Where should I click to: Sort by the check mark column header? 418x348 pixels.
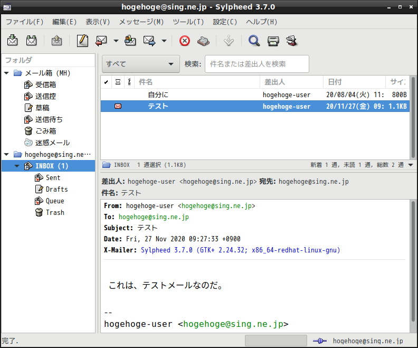tap(106, 82)
